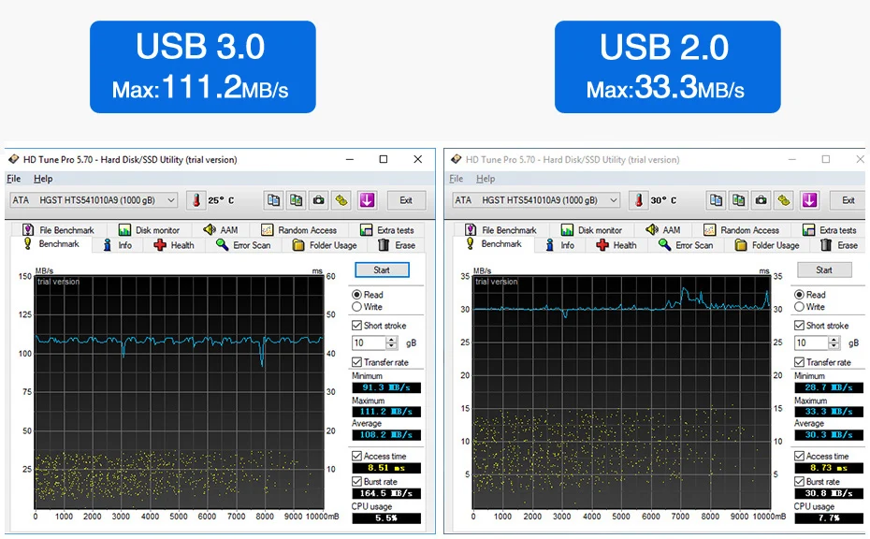Open the HGST drive selection dropdown
This screenshot has height=539, width=870.
coord(170,199)
